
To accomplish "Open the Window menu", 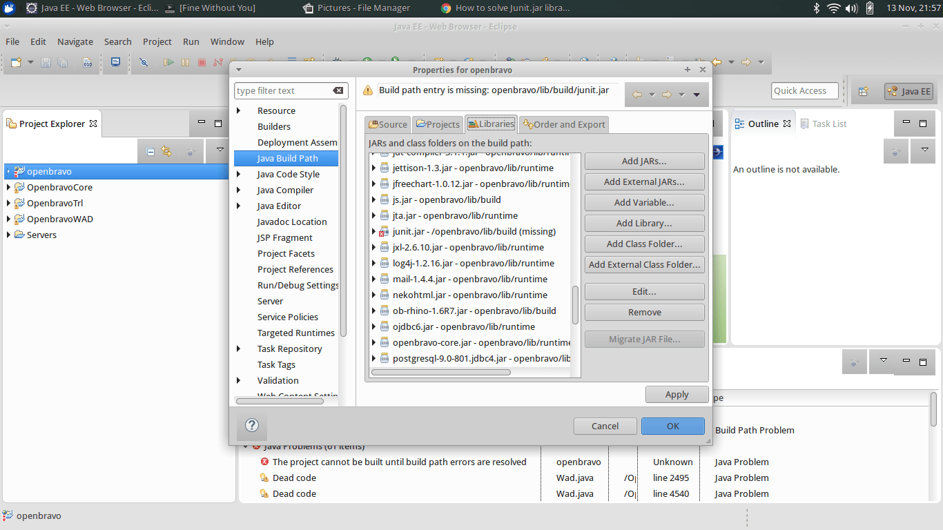I will click(x=227, y=41).
